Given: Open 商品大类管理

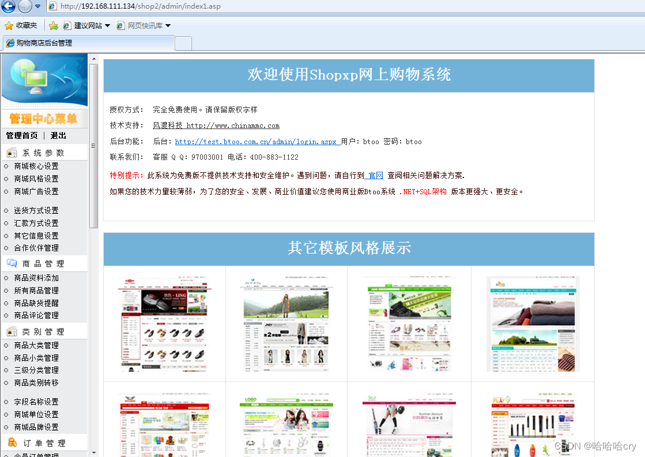Looking at the screenshot, I should 36,346.
